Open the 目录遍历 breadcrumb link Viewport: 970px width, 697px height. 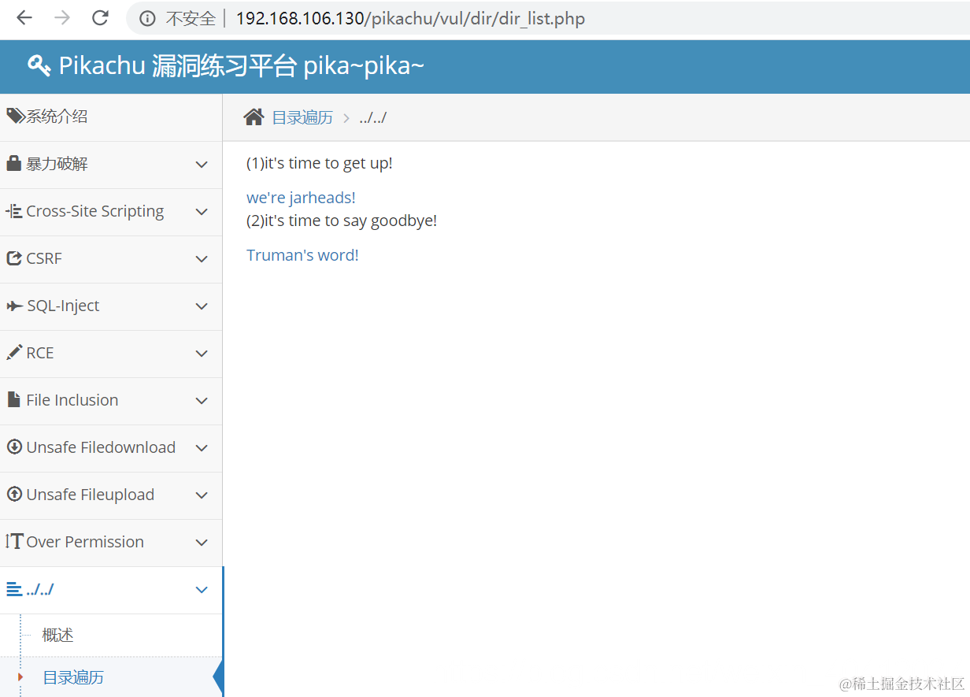pyautogui.click(x=302, y=117)
